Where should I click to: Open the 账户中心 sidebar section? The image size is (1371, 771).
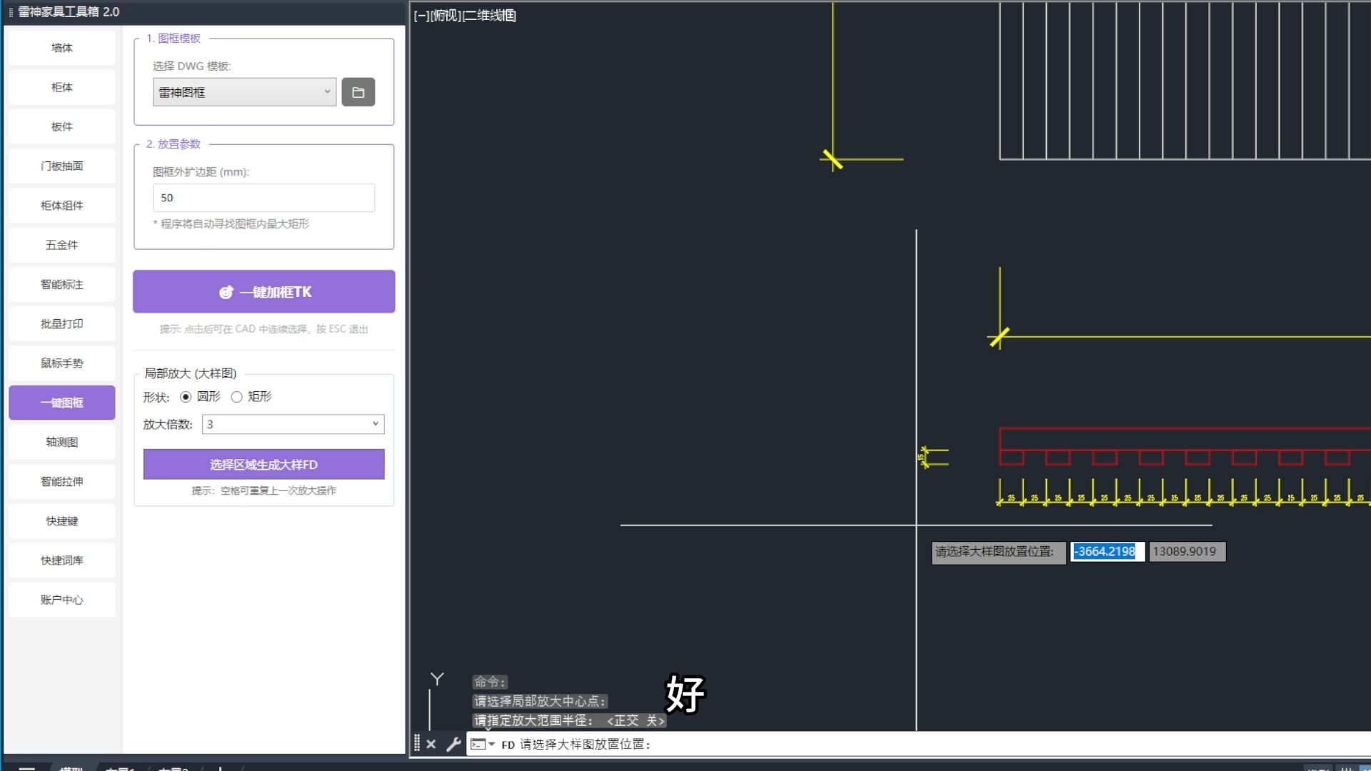tap(62, 600)
